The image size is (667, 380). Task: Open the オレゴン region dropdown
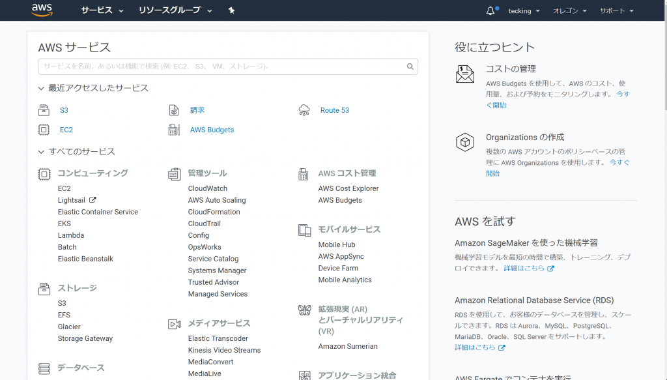(569, 10)
